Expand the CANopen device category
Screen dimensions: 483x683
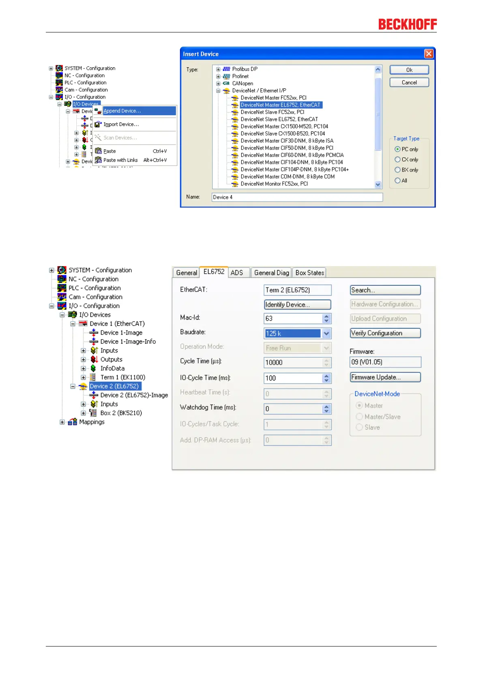pyautogui.click(x=218, y=84)
